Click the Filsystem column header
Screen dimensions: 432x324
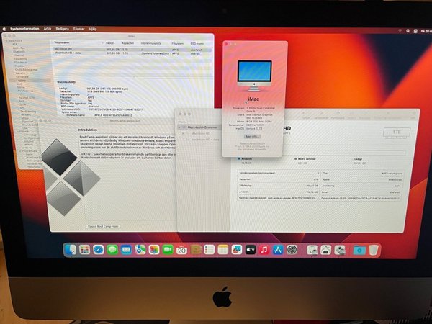coord(178,43)
